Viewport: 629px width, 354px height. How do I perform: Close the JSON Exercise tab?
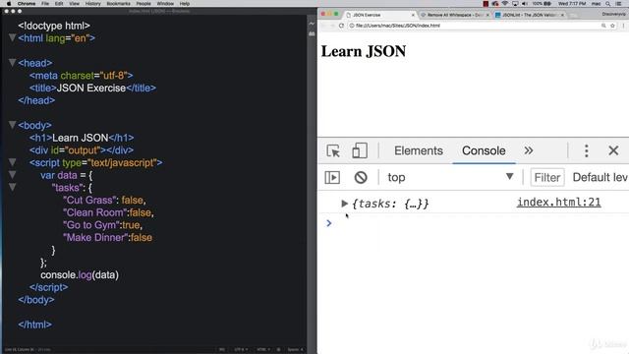413,15
